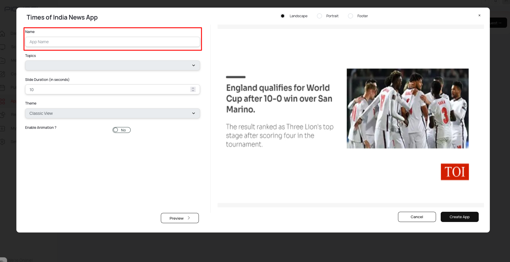Click into the App Name field
Viewport: 510px width, 262px height.
pos(112,42)
